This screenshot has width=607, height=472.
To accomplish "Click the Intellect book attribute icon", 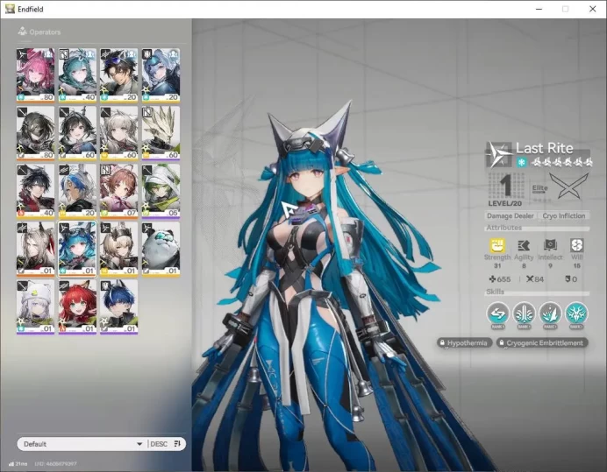I will coord(550,245).
